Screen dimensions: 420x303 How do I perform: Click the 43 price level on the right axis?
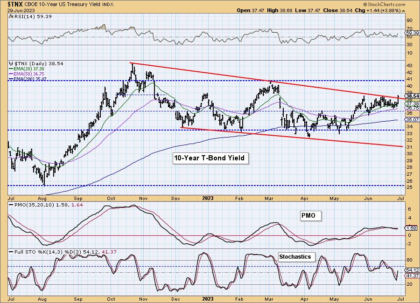tap(410, 66)
